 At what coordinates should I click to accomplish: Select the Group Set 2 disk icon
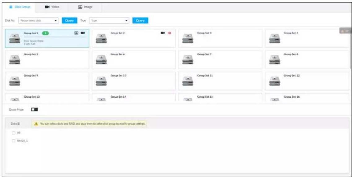coord(101,38)
